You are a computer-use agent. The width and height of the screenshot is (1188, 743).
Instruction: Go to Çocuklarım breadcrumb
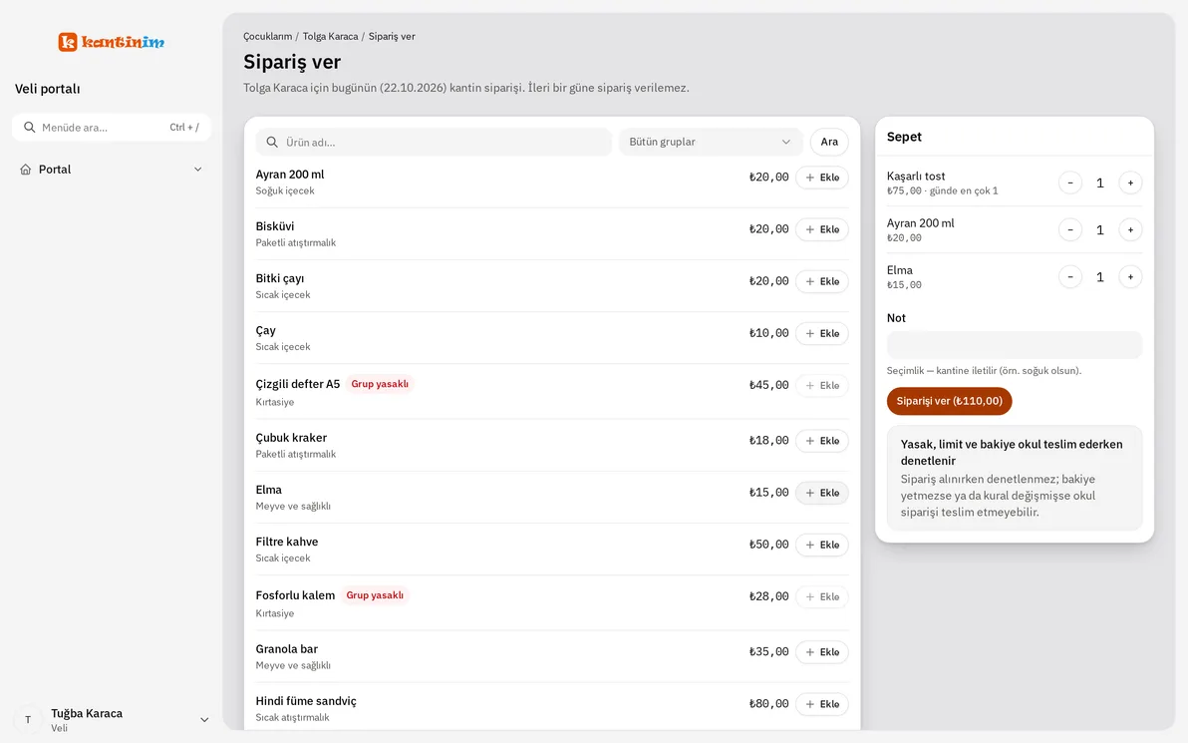pyautogui.click(x=267, y=36)
